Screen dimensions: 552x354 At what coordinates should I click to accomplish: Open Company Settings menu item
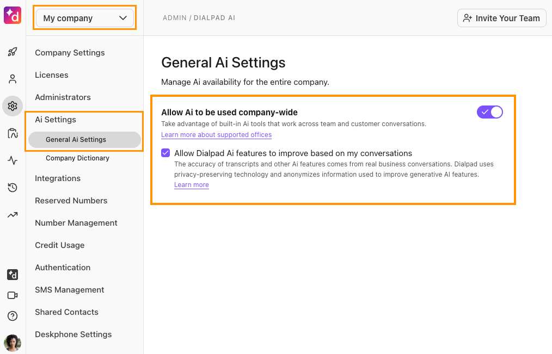tap(70, 53)
